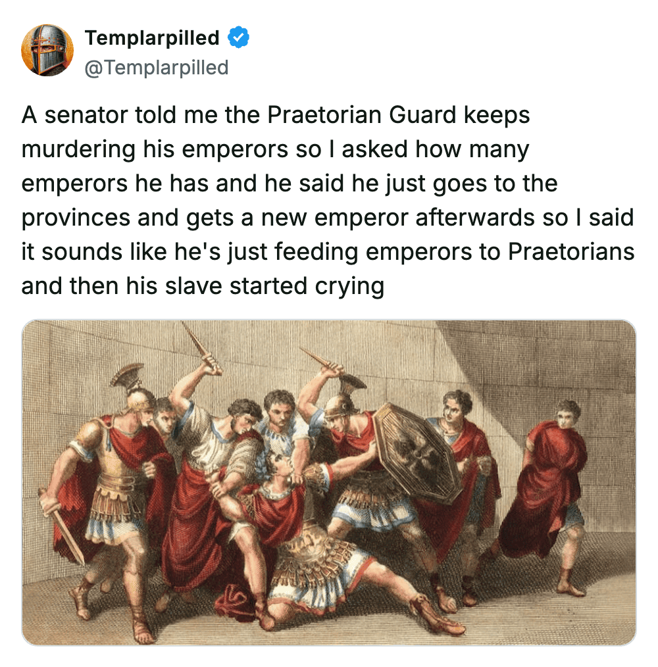This screenshot has height=667, width=658.
Task: Click the left soldier with plumed helmet
Action: (111, 489)
